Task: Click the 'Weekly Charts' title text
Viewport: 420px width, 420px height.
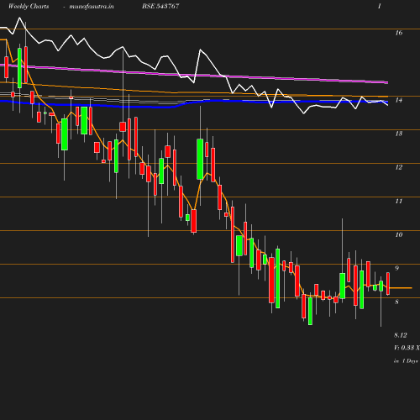Action: (29, 6)
